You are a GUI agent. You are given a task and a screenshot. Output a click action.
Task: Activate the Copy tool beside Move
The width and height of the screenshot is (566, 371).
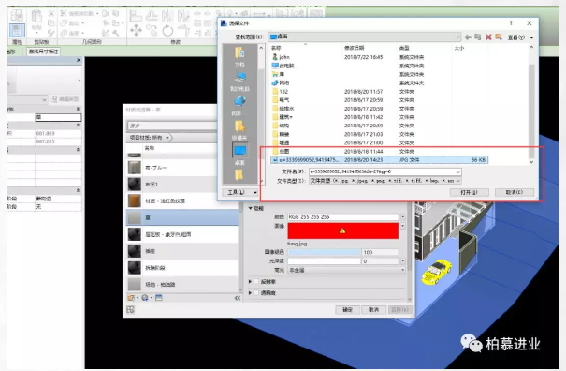tap(152, 30)
